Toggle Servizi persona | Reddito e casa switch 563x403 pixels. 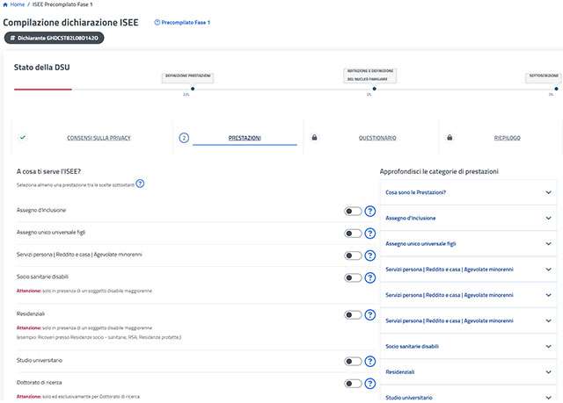coord(353,255)
